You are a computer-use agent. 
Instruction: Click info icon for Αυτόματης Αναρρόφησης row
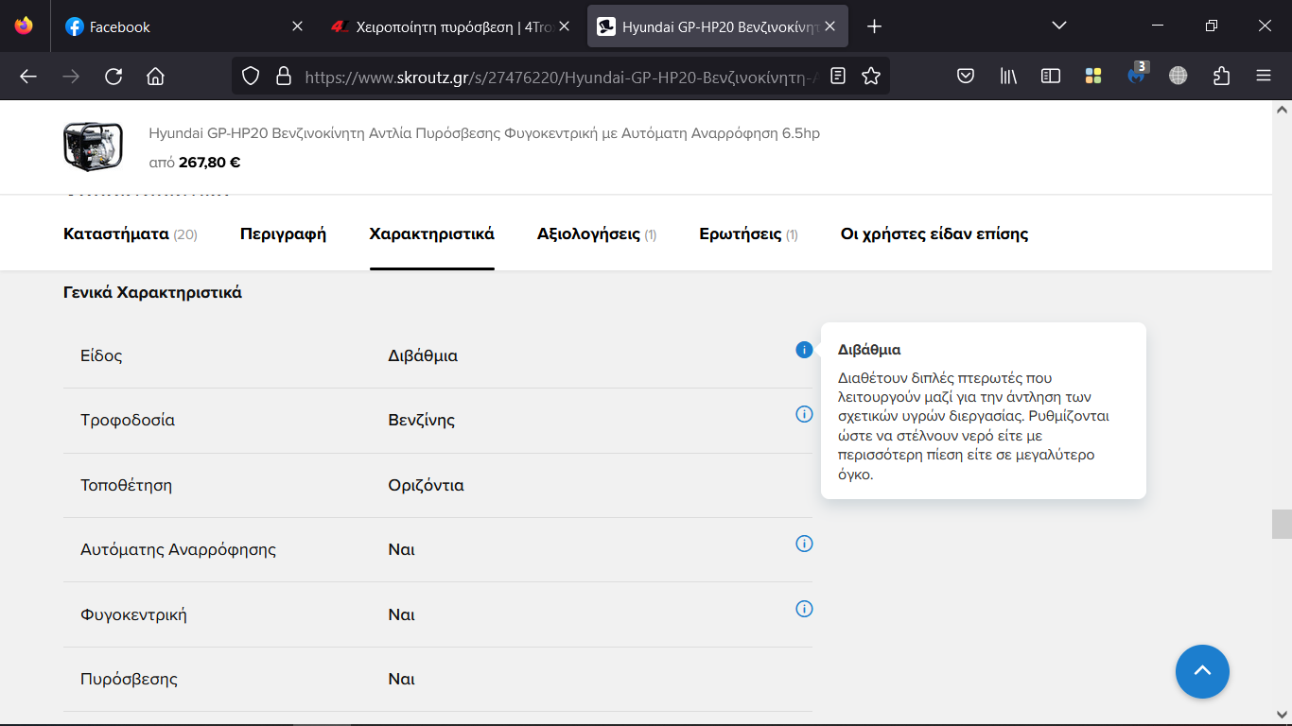[x=804, y=544]
